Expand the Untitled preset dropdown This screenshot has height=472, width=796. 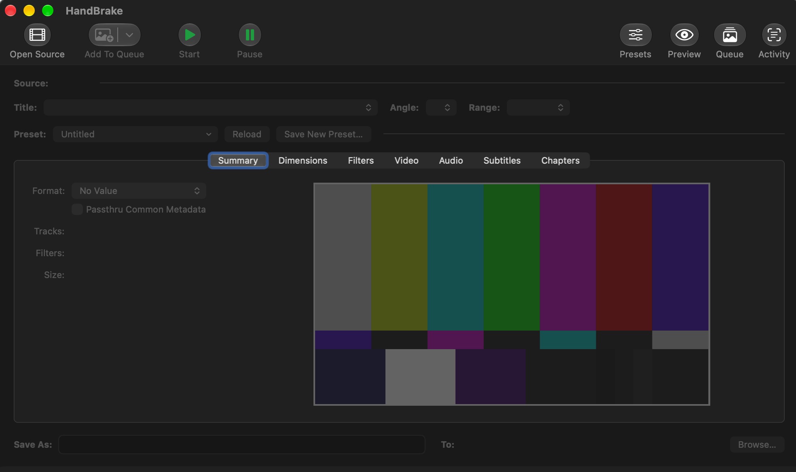(x=135, y=134)
